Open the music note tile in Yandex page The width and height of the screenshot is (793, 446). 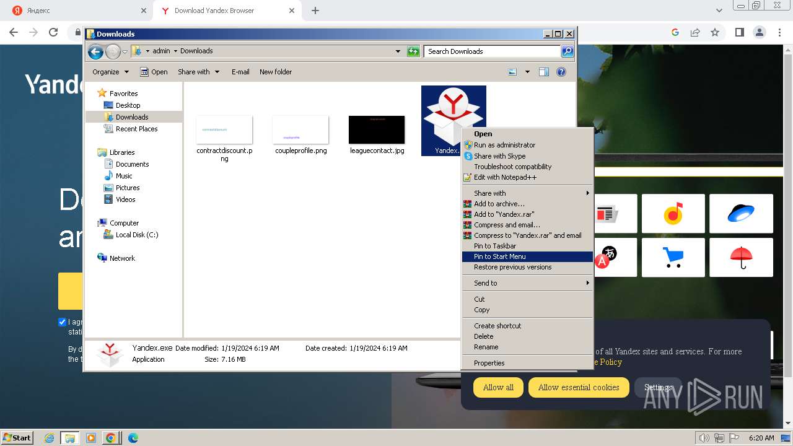(x=673, y=214)
